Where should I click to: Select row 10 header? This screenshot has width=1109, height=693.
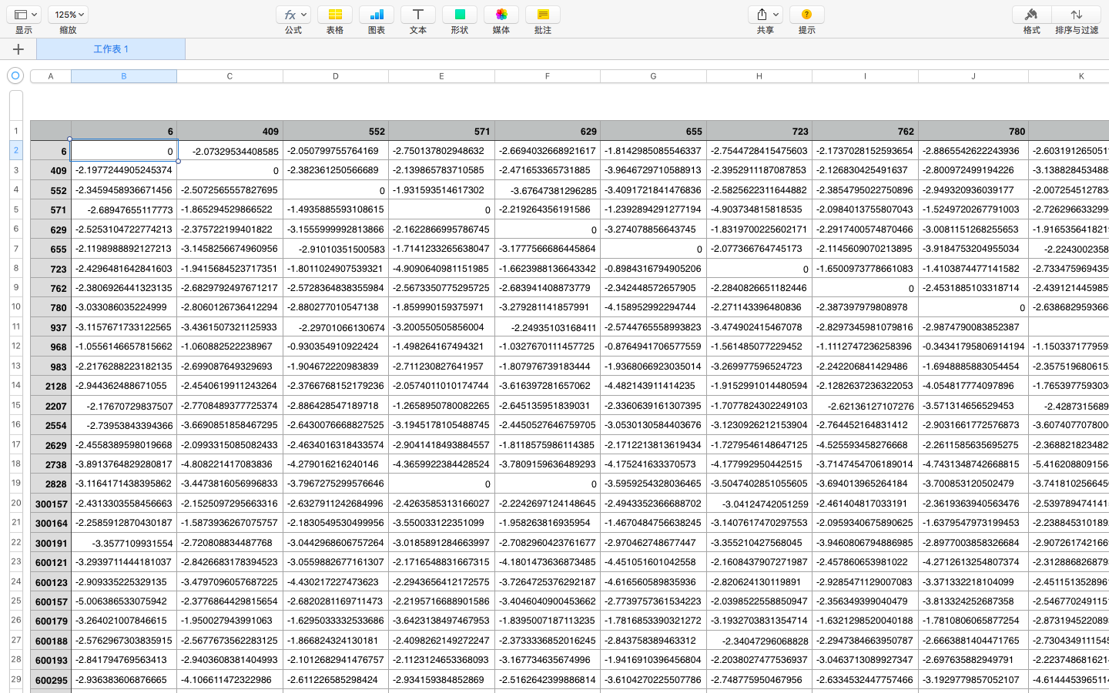click(x=16, y=306)
